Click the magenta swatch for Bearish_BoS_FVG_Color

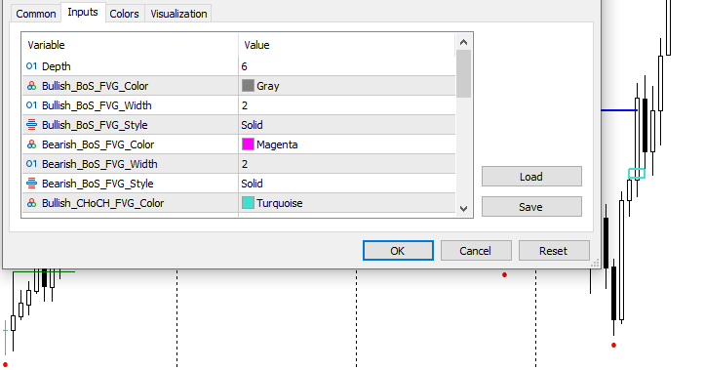click(x=248, y=144)
